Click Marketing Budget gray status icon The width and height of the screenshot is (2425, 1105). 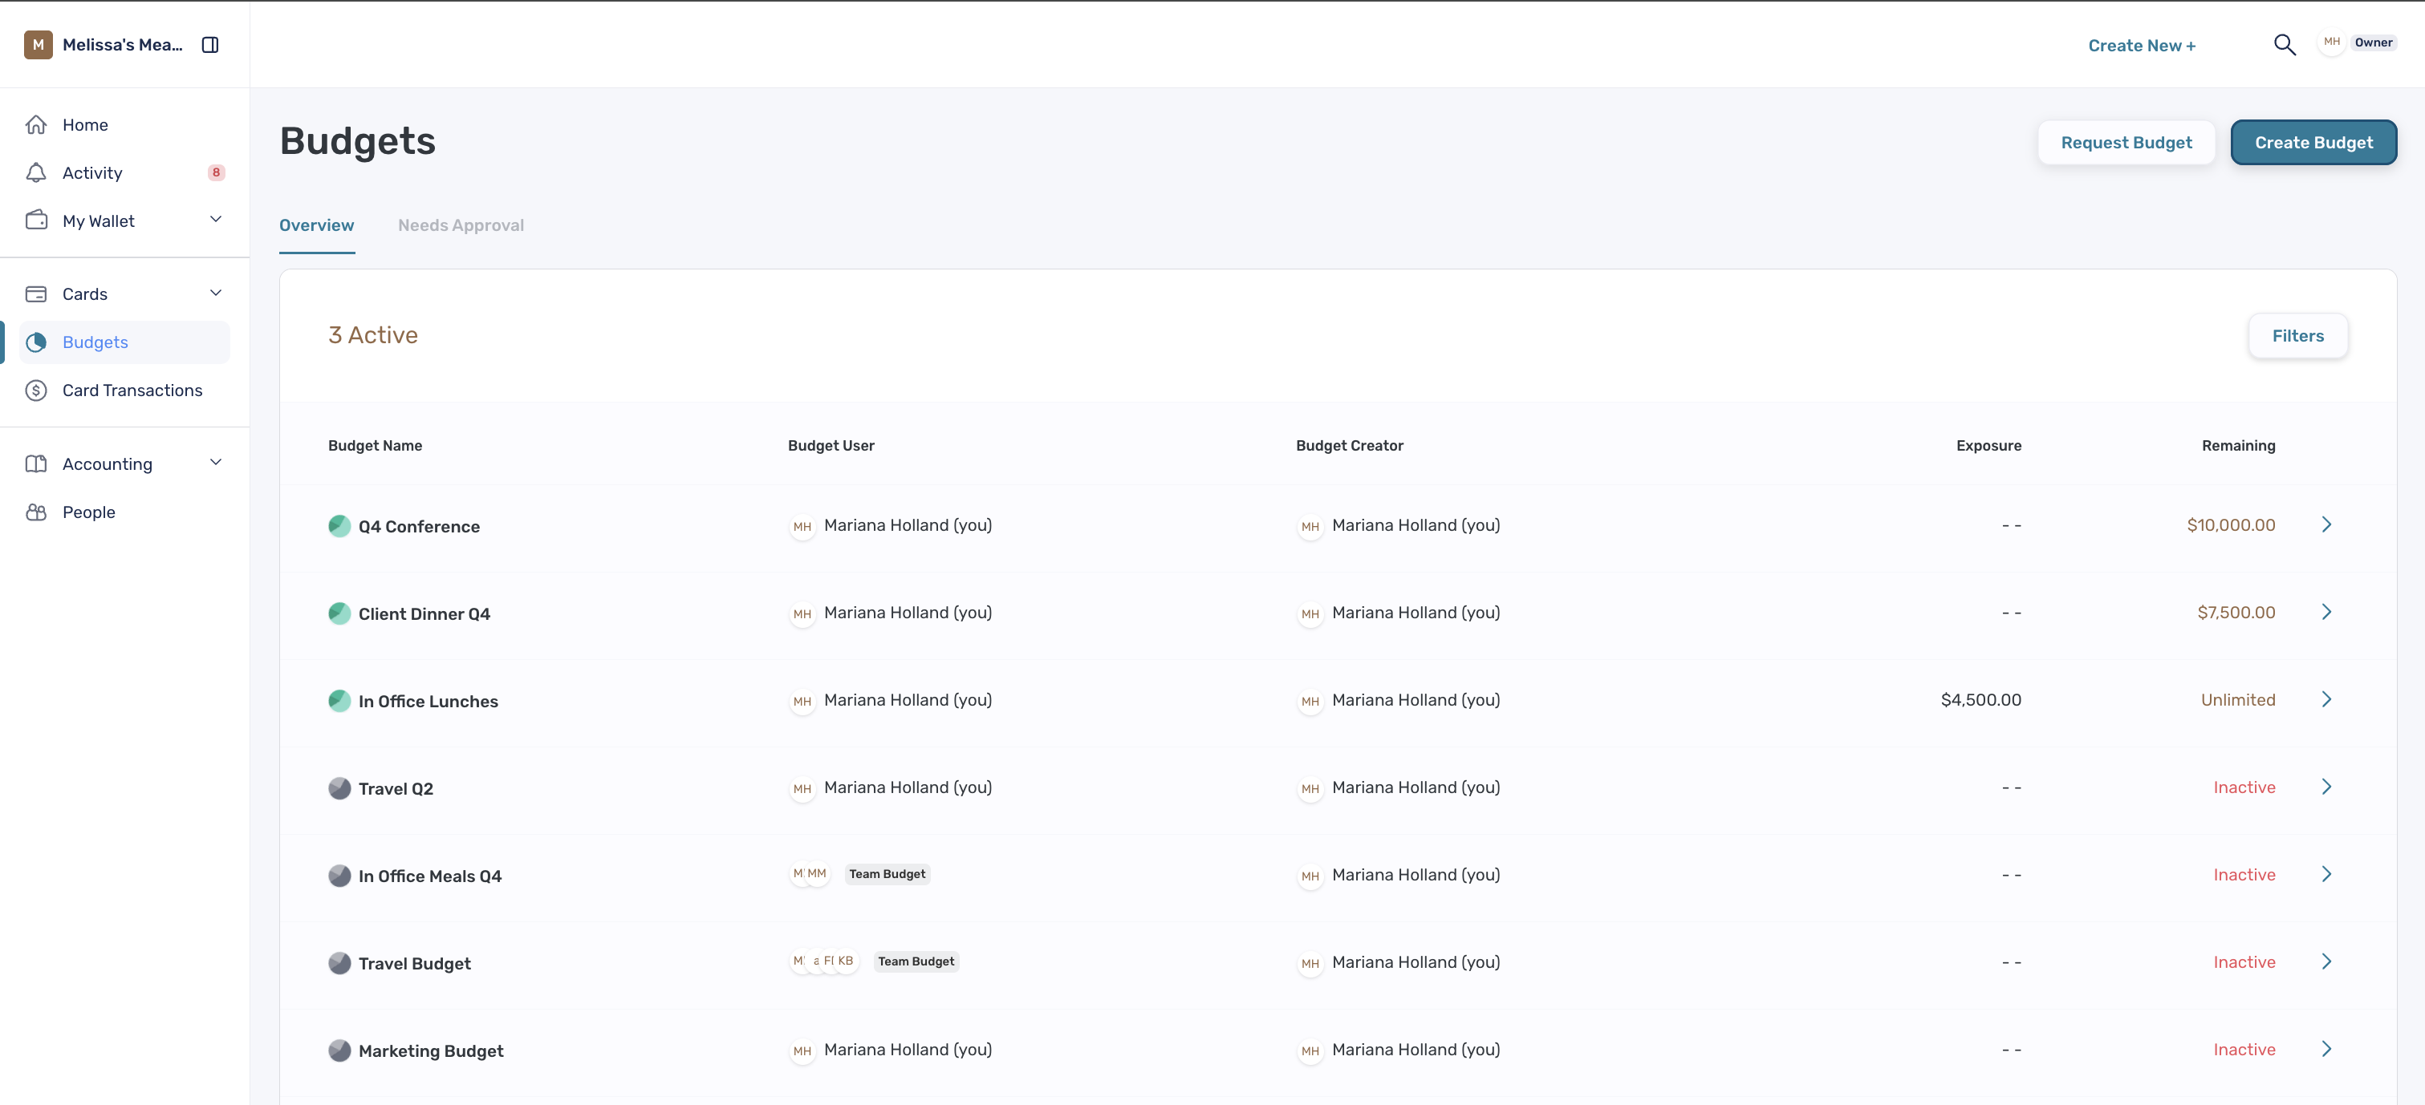pos(339,1050)
